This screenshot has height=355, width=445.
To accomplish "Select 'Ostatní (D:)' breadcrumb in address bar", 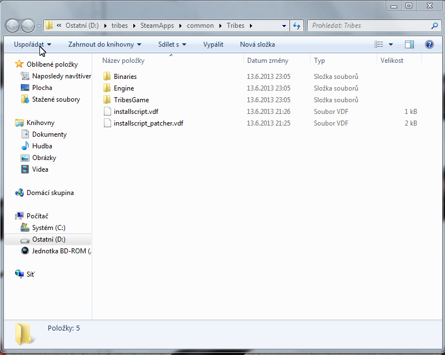I will [82, 26].
